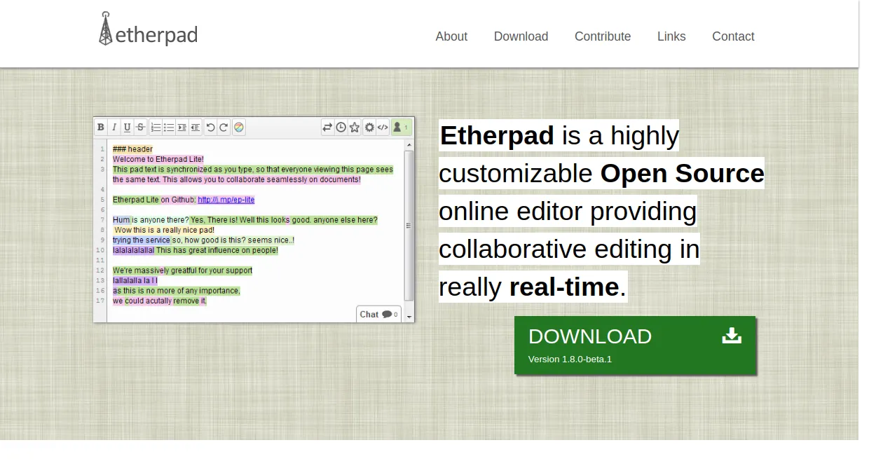Toggle strikethrough formatting in the pad toolbar
The height and width of the screenshot is (473, 869).
[x=140, y=128]
